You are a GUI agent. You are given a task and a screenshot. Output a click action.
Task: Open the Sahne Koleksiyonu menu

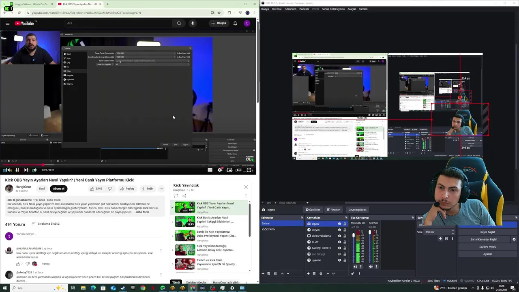[333, 9]
